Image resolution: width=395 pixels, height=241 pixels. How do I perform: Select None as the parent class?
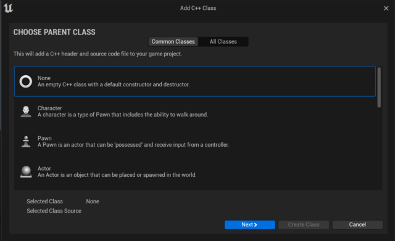(x=195, y=81)
